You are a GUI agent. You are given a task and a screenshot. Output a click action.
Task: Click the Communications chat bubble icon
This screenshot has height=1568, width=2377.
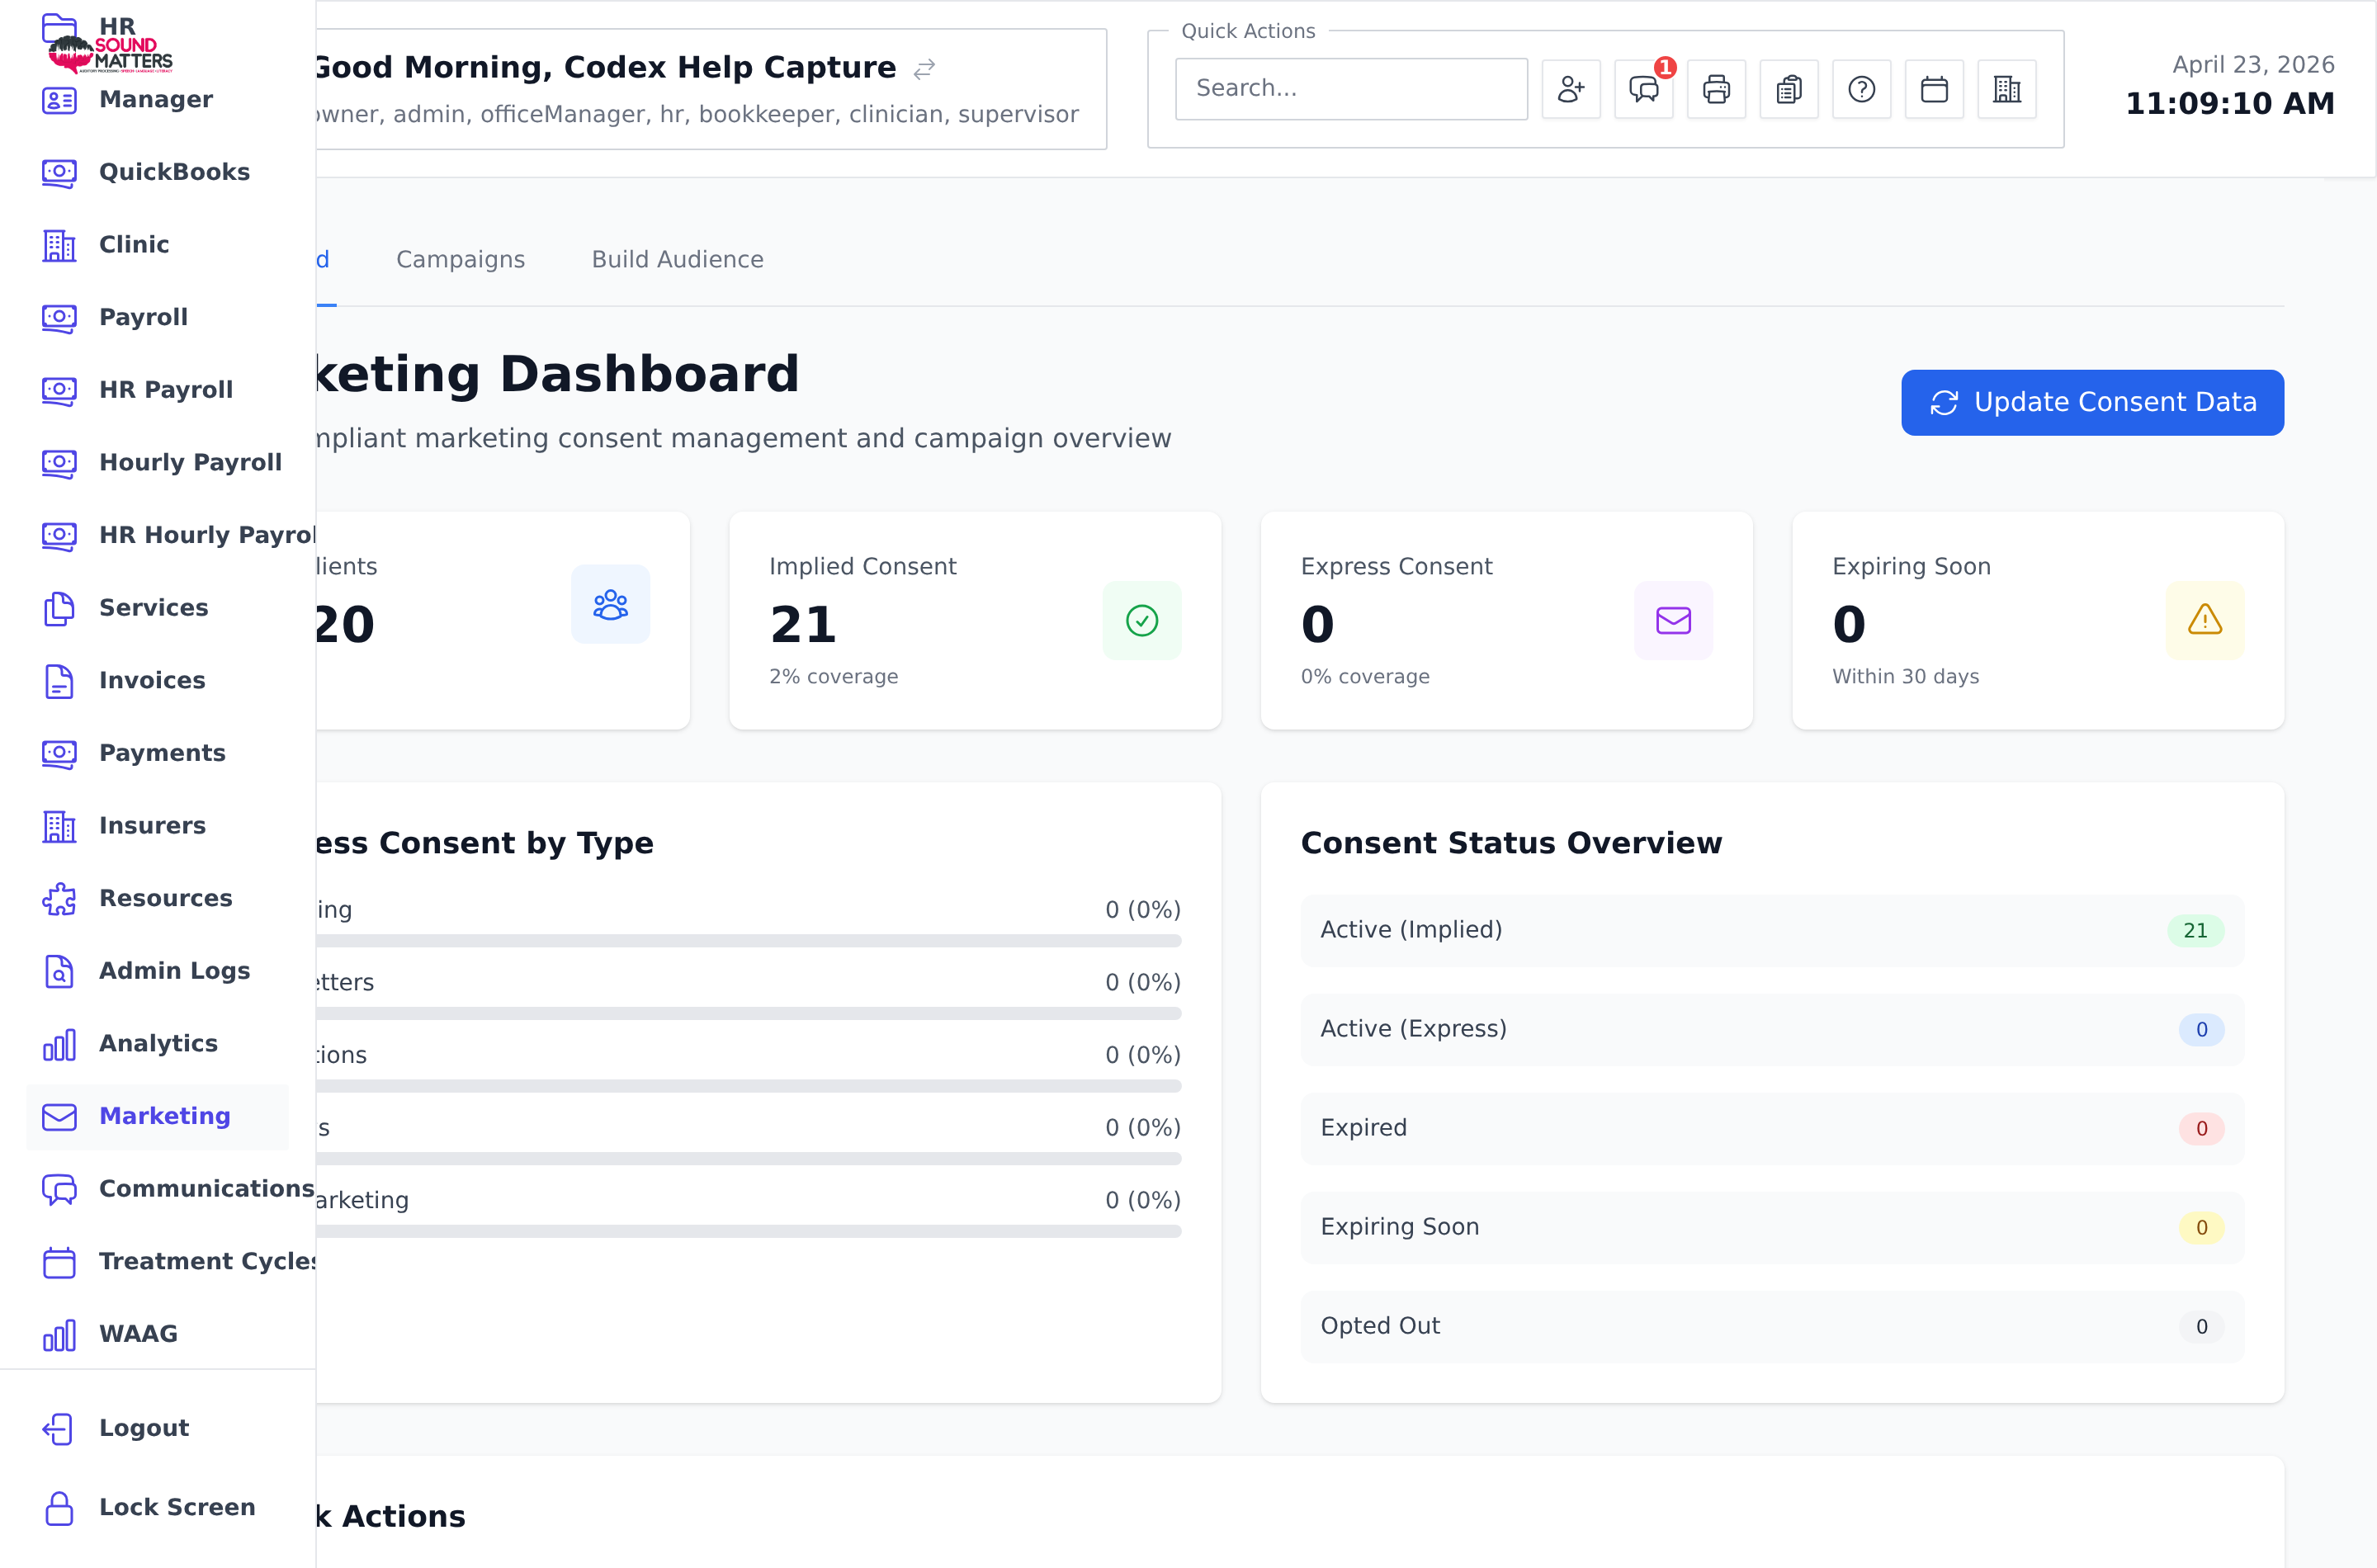[x=59, y=1188]
